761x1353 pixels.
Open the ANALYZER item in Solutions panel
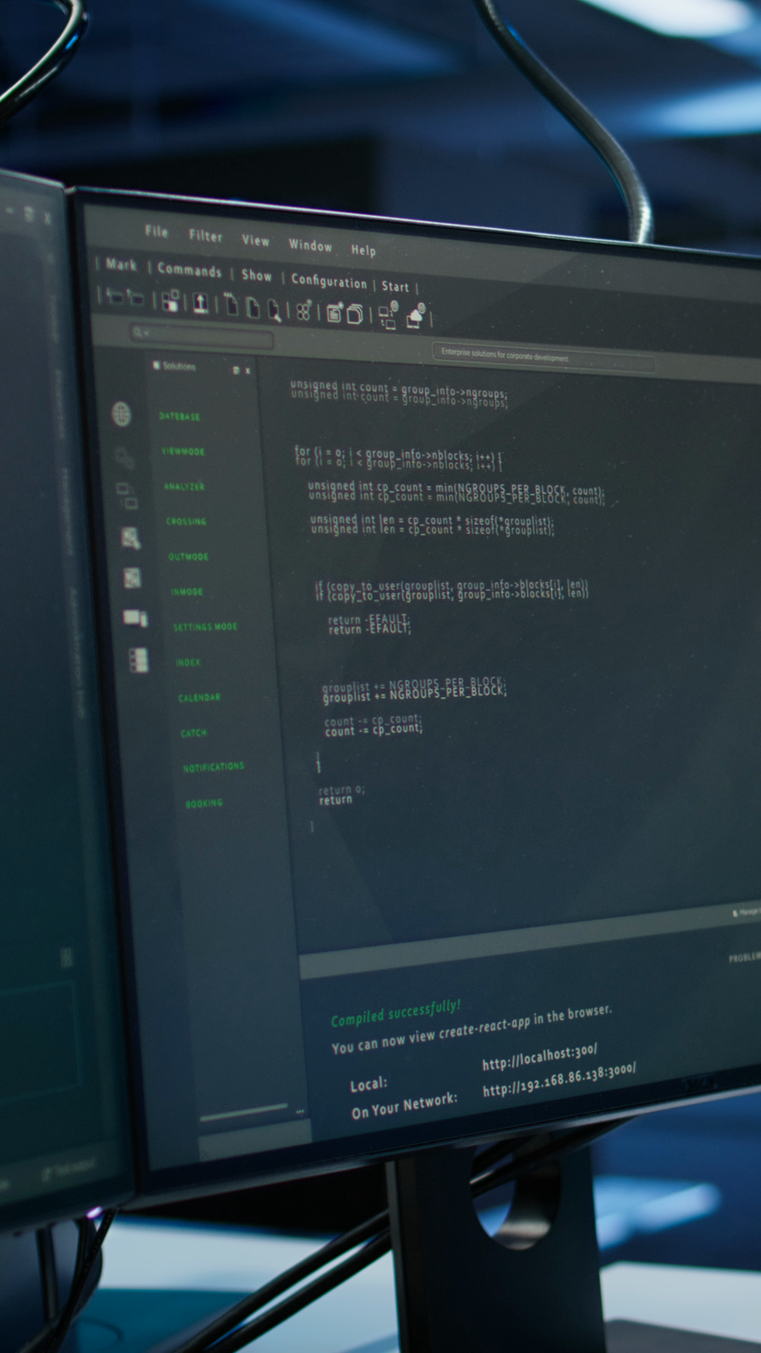pyautogui.click(x=184, y=486)
